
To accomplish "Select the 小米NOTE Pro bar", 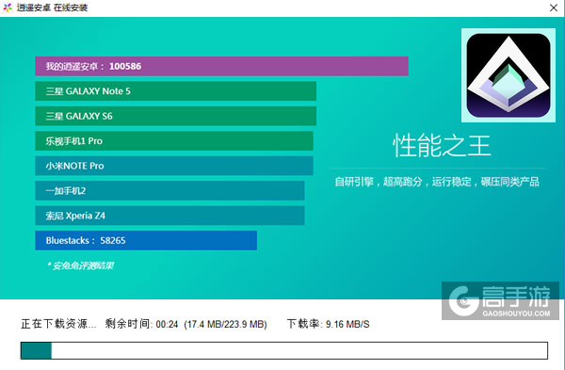I will pos(174,166).
